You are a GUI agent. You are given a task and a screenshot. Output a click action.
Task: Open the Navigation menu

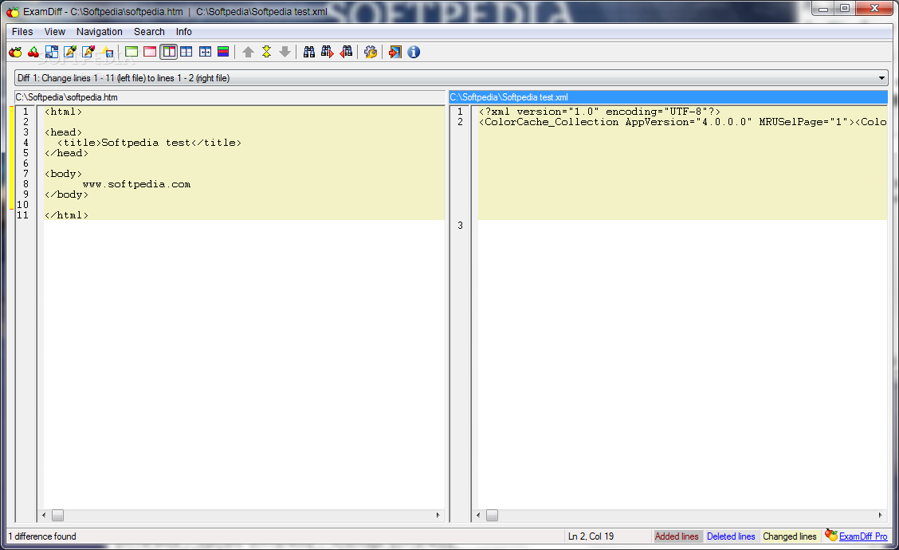click(100, 32)
